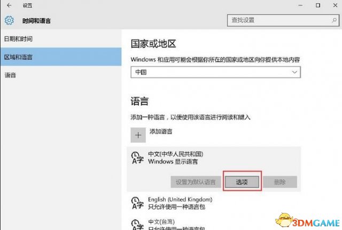342x230 pixels.
Task: Click language icon of 中文(中华人民共和国)
Action: (x=137, y=158)
